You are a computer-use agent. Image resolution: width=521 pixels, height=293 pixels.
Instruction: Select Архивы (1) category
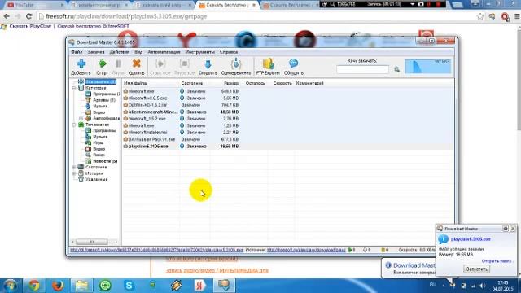(x=103, y=100)
